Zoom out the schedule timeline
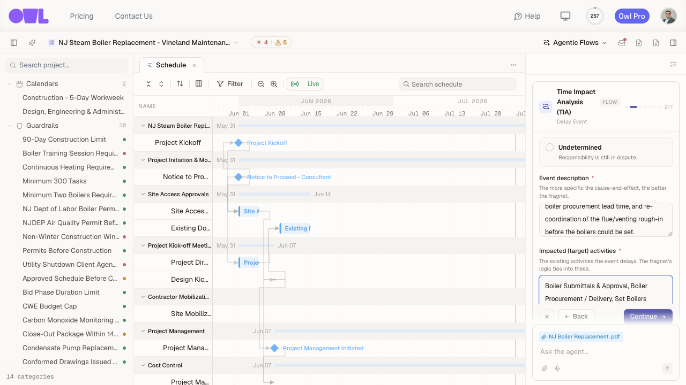This screenshot has width=686, height=385. click(261, 84)
